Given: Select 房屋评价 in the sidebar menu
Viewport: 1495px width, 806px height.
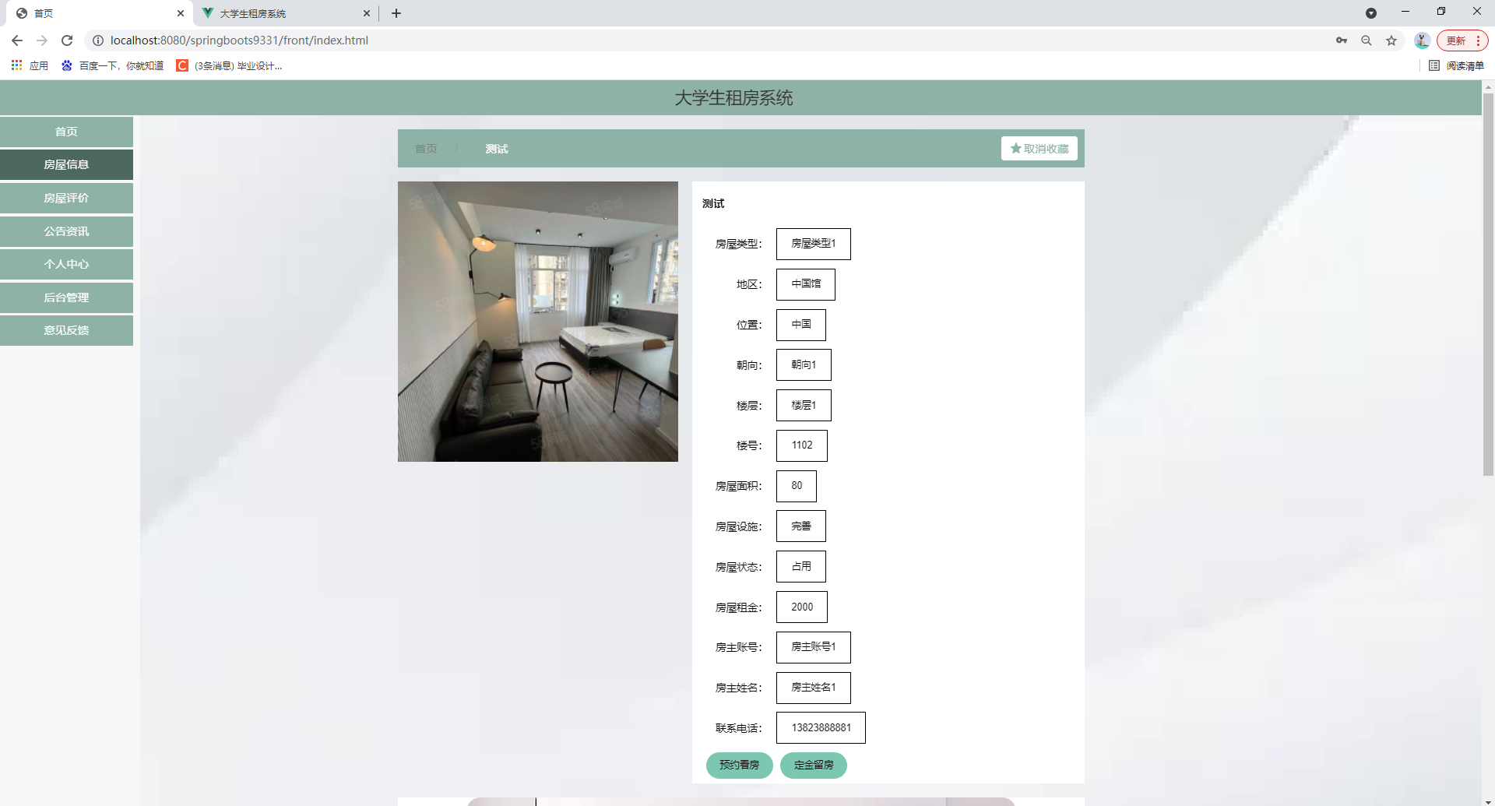Looking at the screenshot, I should 66,198.
